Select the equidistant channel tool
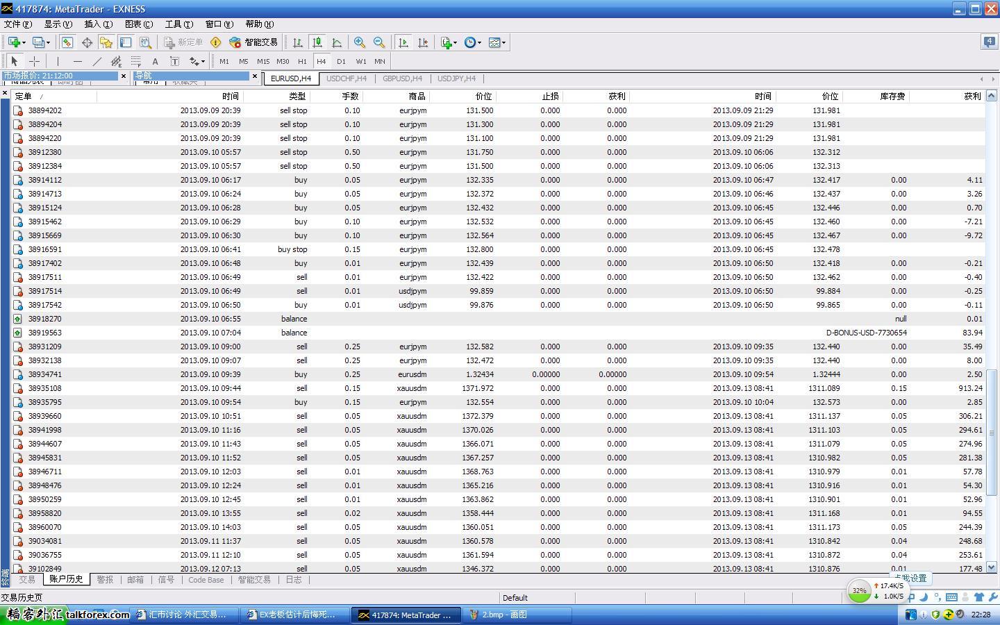This screenshot has height=625, width=1000. click(116, 61)
